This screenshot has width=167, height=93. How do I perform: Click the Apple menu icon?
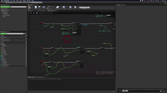2,1
